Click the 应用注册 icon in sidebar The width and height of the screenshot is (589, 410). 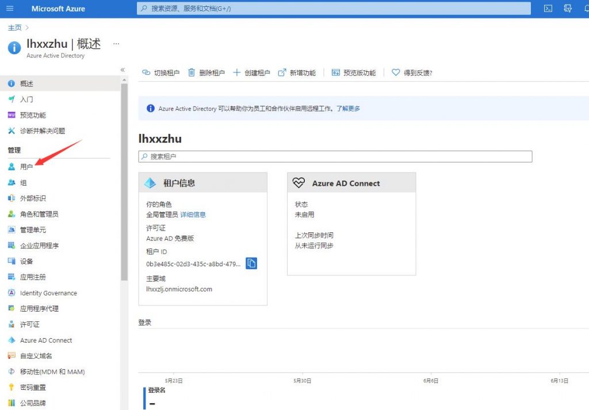pyautogui.click(x=12, y=277)
